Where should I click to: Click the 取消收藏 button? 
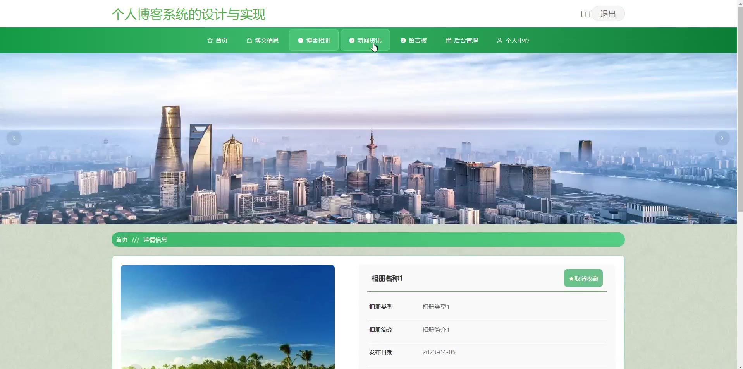pos(583,278)
